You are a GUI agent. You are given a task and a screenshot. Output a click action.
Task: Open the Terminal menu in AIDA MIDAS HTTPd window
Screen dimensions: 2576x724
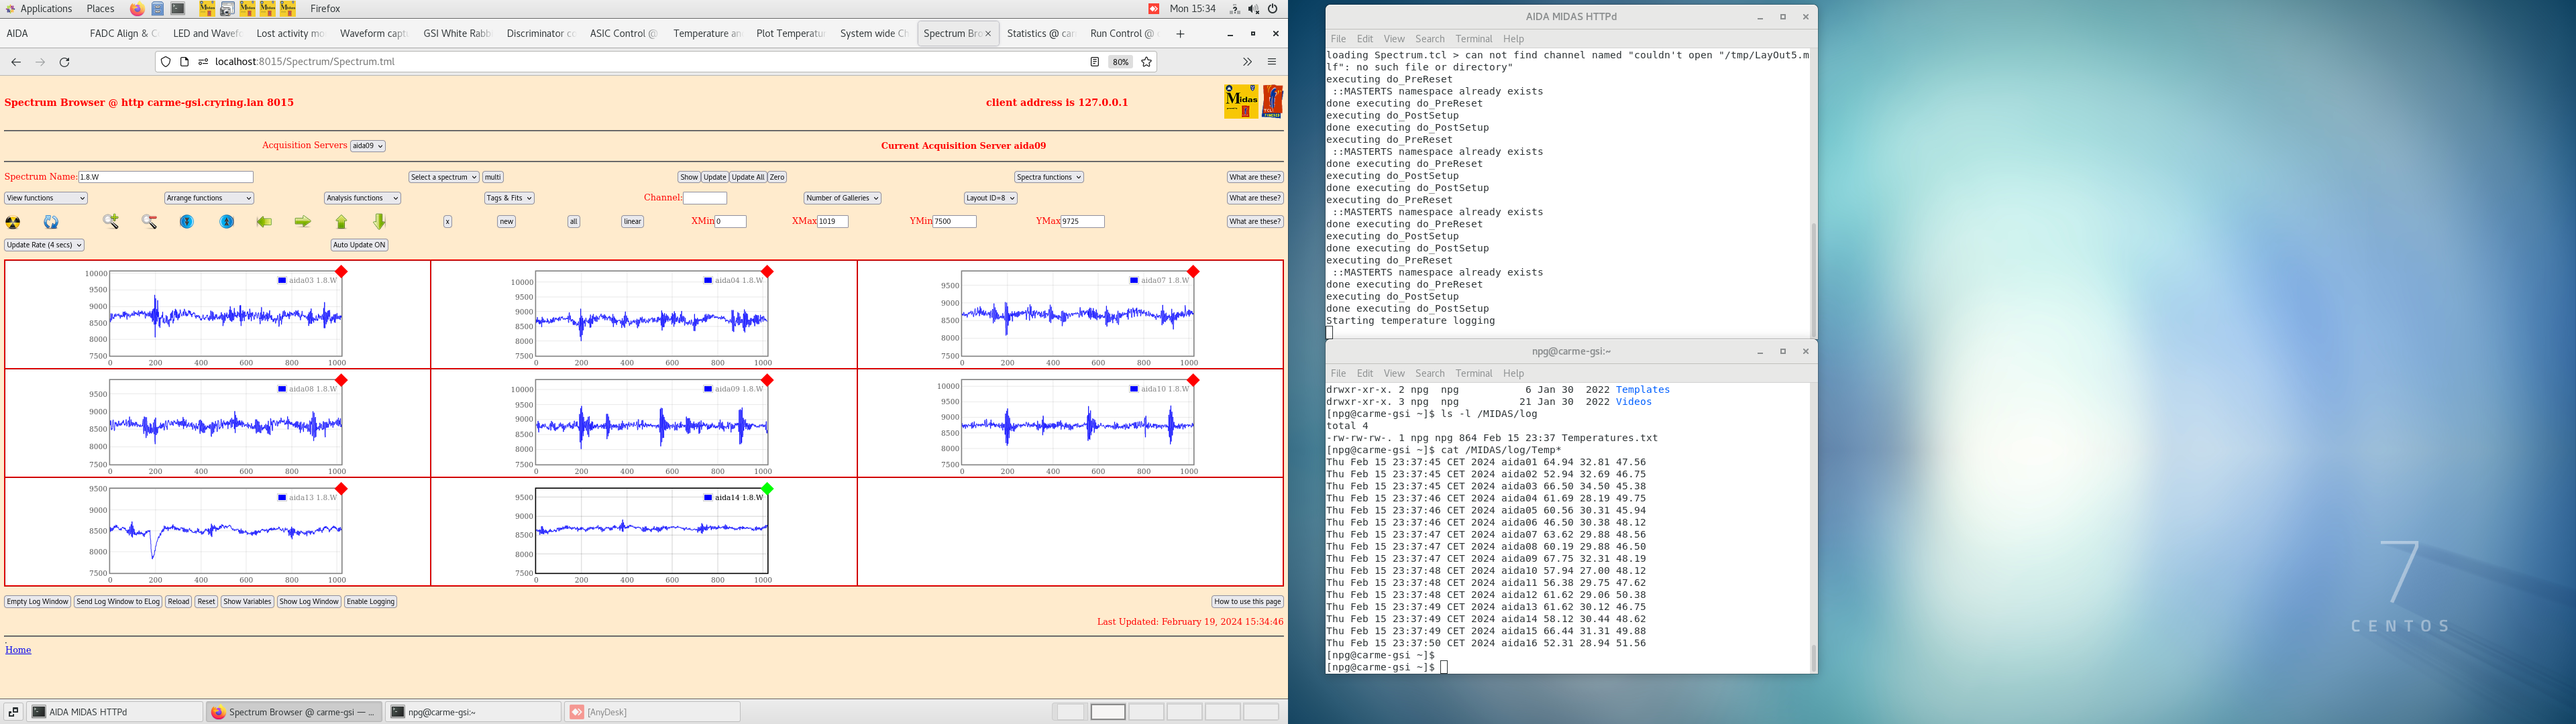[1473, 39]
